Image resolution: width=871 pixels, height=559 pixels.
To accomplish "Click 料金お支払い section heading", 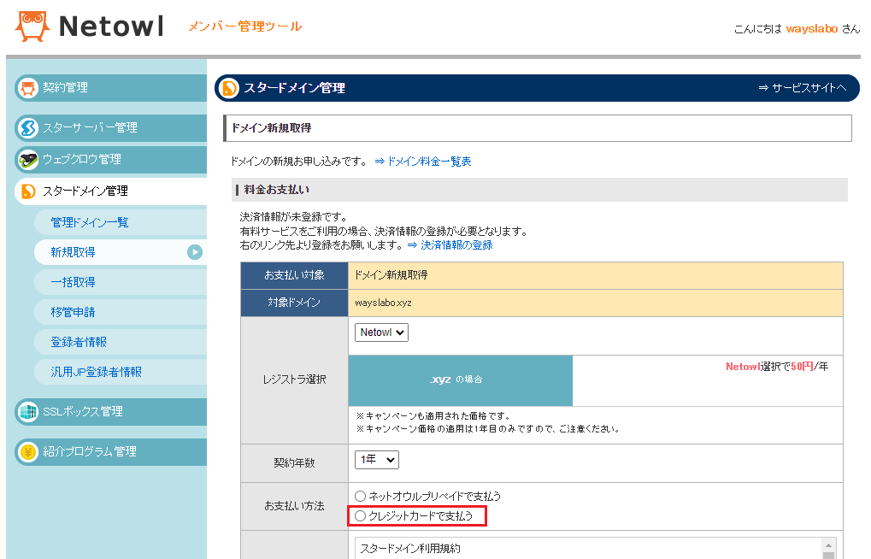I will (277, 190).
